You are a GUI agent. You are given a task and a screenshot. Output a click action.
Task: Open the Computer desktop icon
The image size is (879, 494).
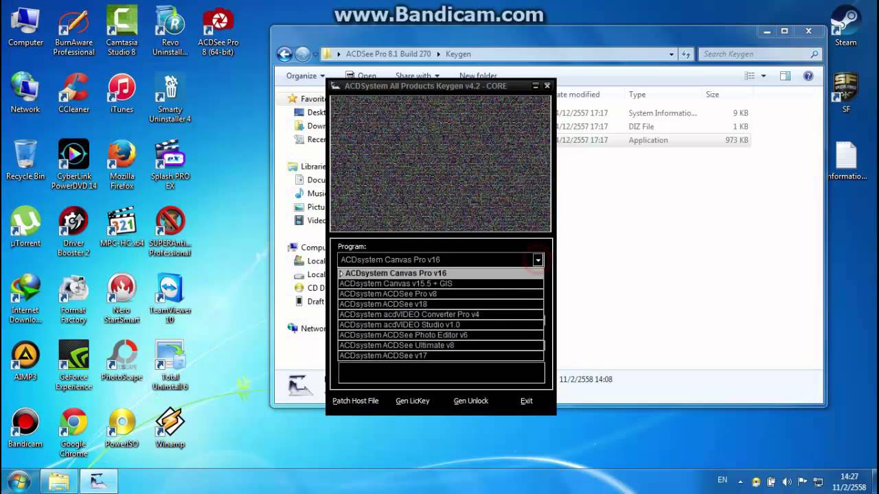click(x=25, y=27)
